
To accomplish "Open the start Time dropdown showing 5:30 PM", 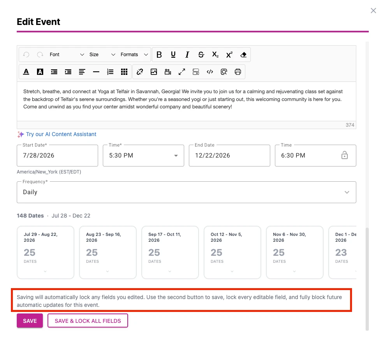I will pos(144,156).
